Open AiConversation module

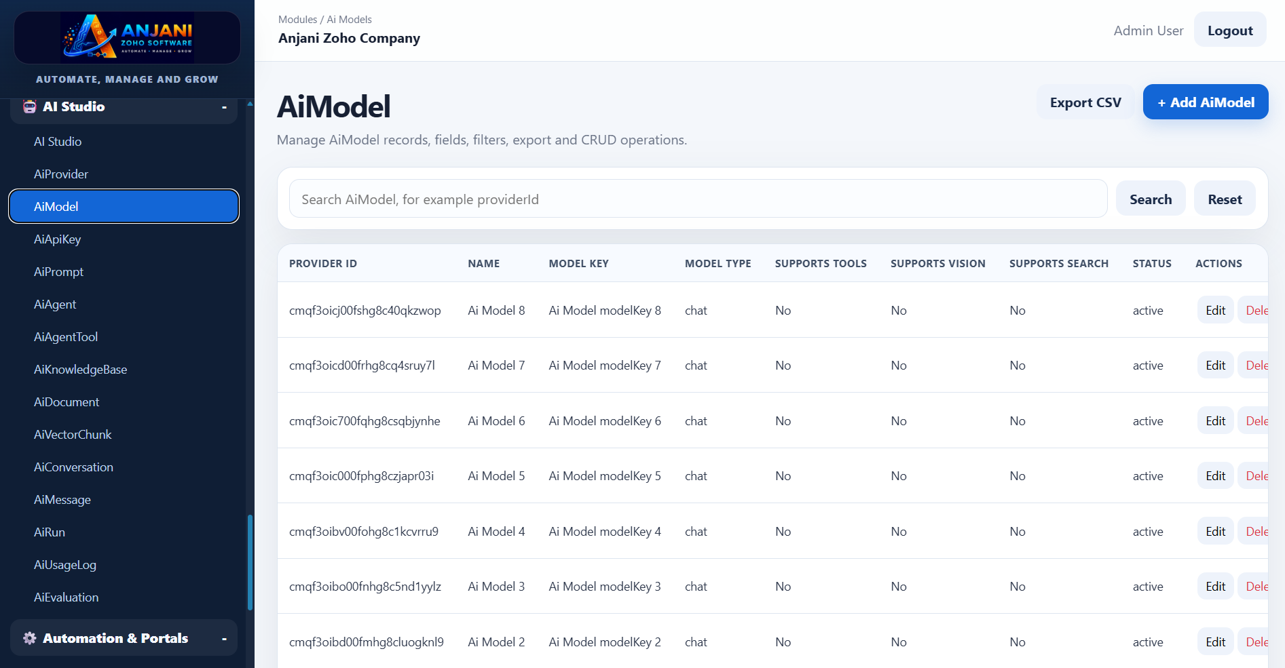pos(74,467)
